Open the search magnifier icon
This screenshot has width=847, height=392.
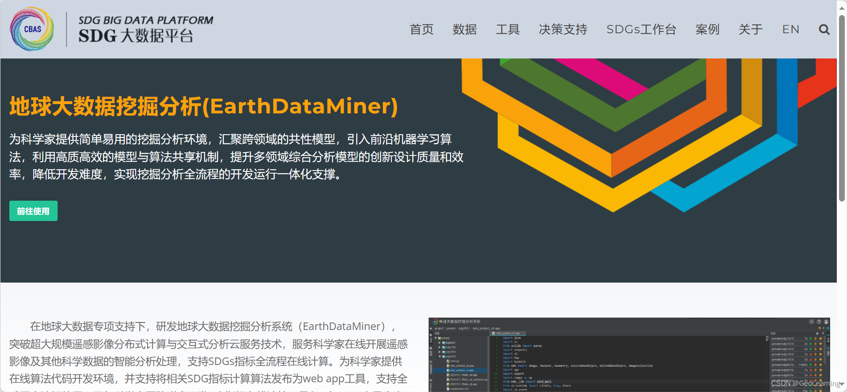click(x=824, y=29)
